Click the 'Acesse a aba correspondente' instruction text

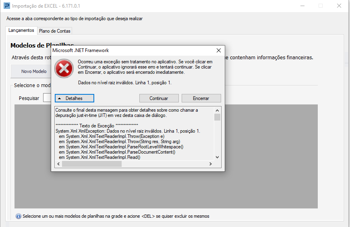[x=75, y=19]
